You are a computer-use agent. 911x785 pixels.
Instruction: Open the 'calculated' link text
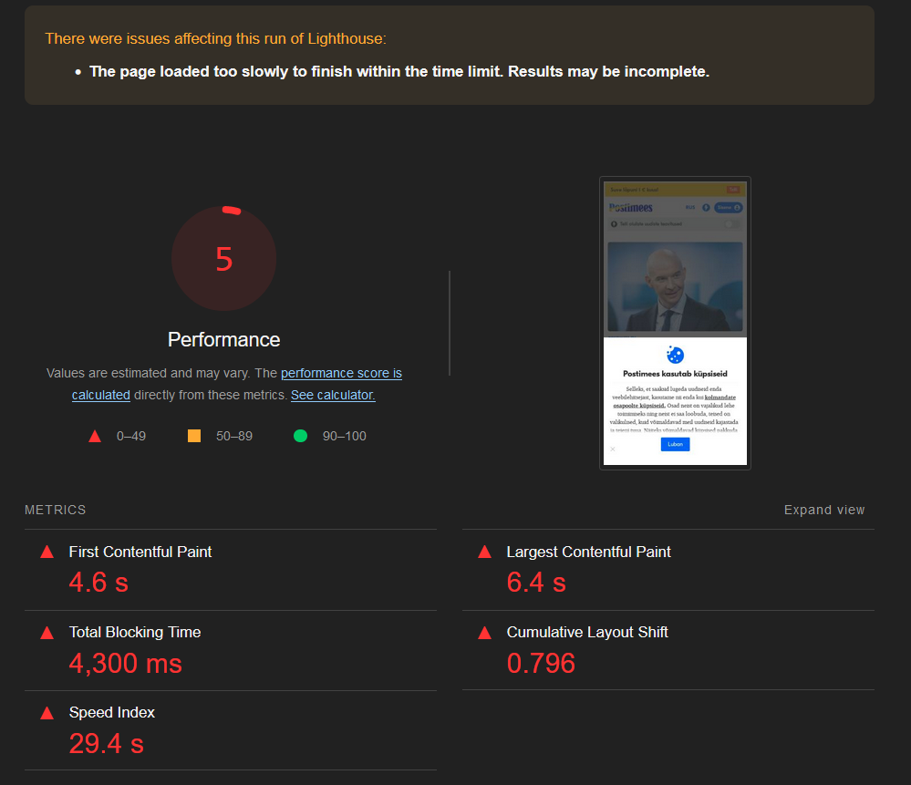101,395
